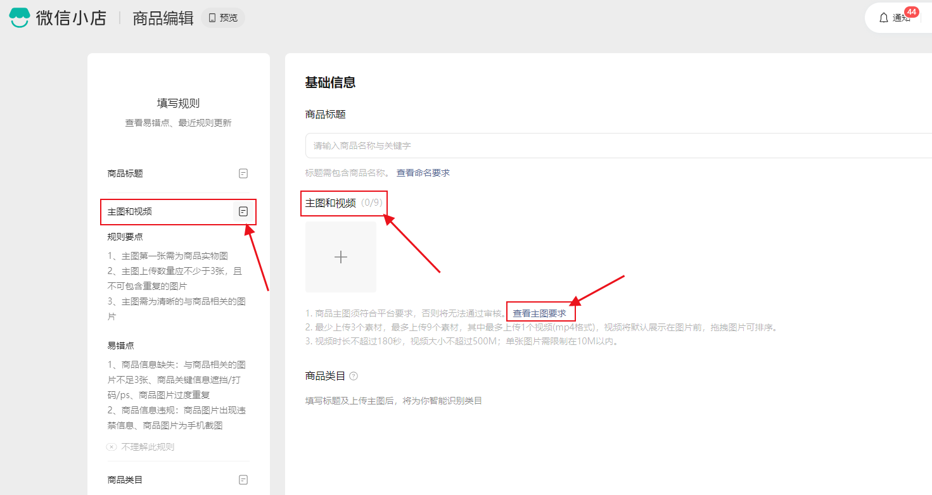This screenshot has width=932, height=495.
Task: Click the 商品编辑 page title
Action: point(163,18)
